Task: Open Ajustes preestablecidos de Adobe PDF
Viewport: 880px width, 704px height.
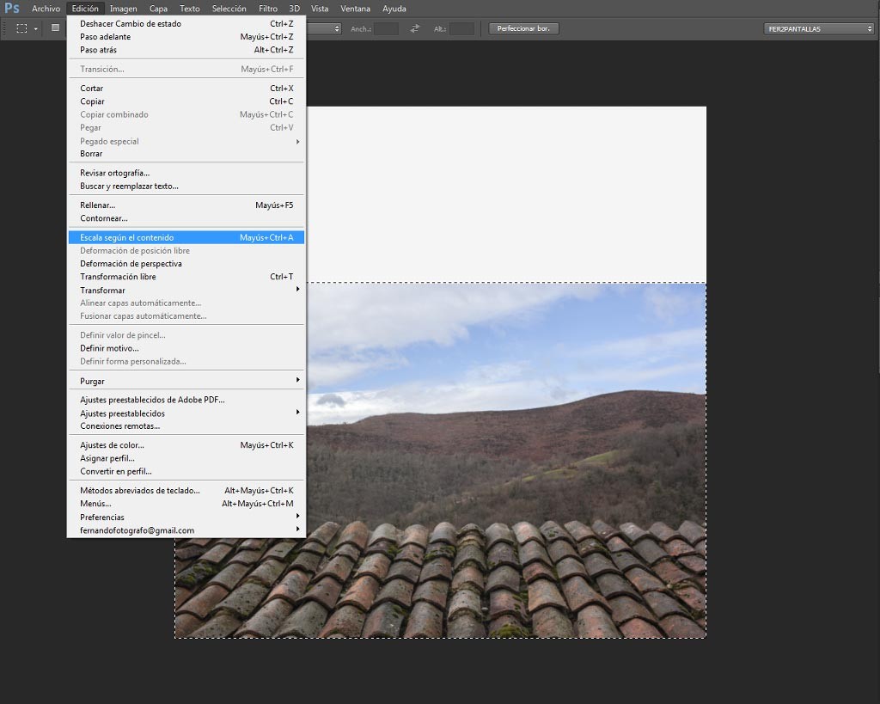Action: (186, 400)
